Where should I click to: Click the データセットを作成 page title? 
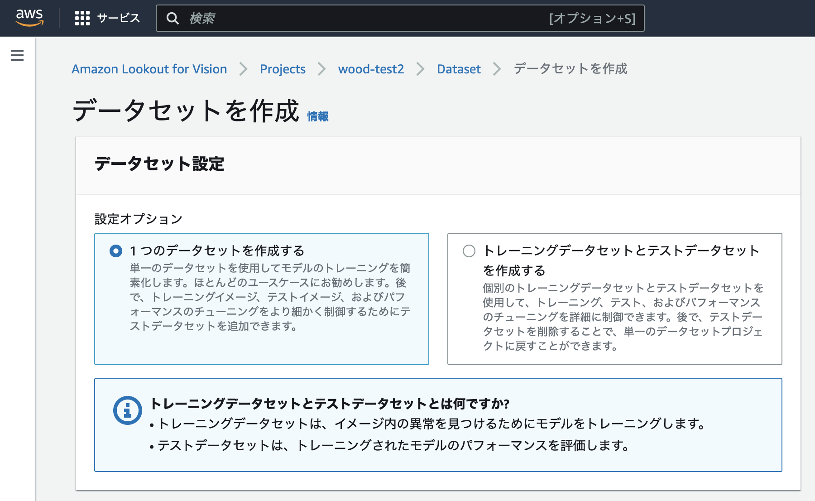[x=186, y=111]
